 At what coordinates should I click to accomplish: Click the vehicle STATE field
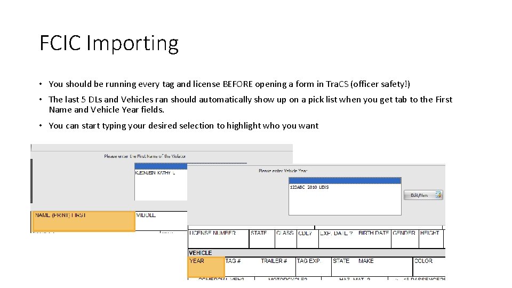click(344, 267)
